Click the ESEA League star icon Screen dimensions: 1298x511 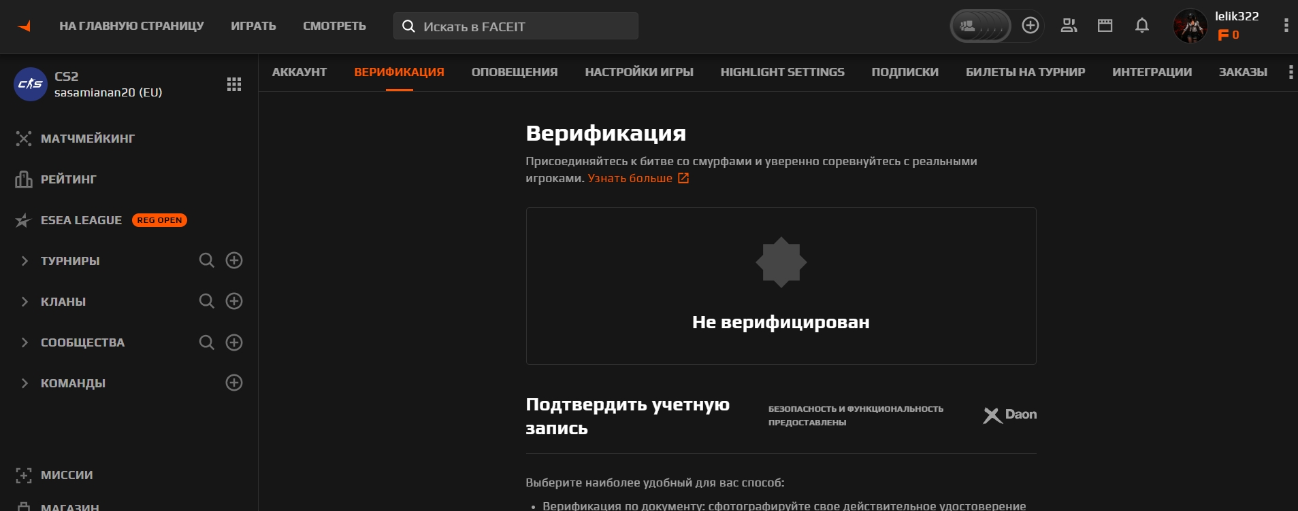23,220
